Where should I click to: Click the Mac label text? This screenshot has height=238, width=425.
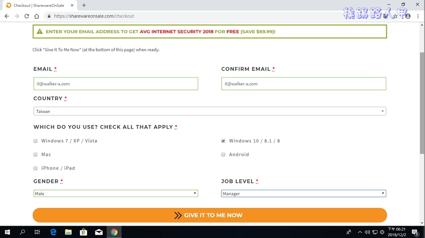46,154
